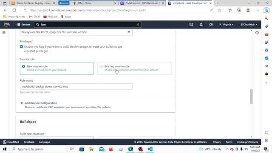The height and width of the screenshot is (153, 272).
Task: Open Windows Start menu
Action: (x=5, y=149)
